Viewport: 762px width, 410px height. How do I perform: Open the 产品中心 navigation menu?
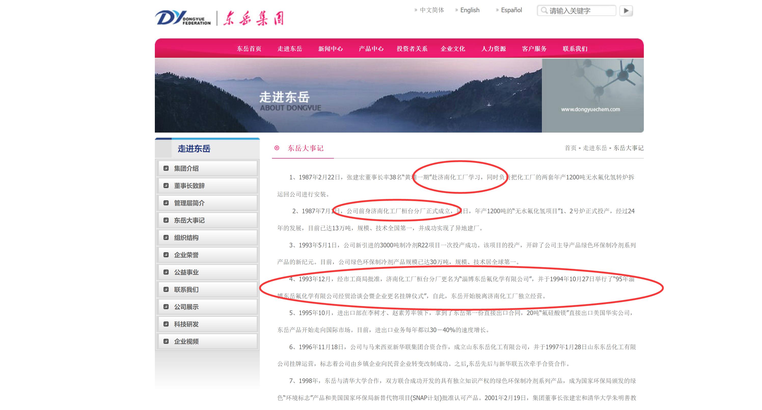[372, 49]
